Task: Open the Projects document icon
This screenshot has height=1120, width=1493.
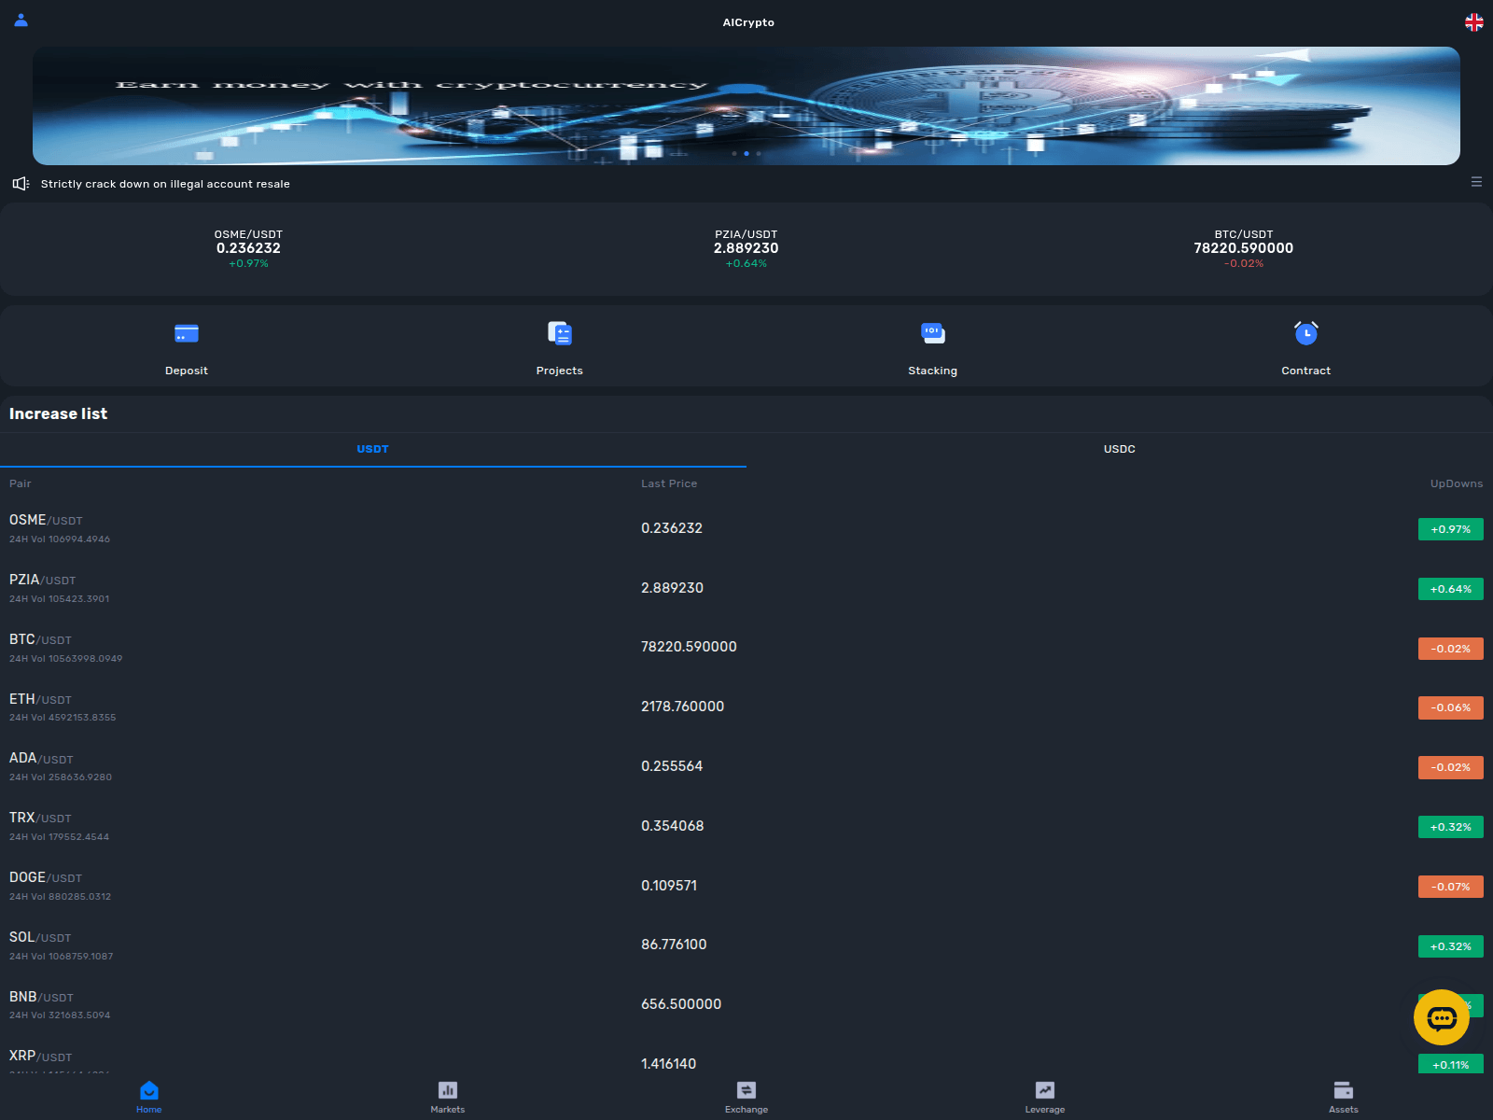Action: pyautogui.click(x=560, y=333)
